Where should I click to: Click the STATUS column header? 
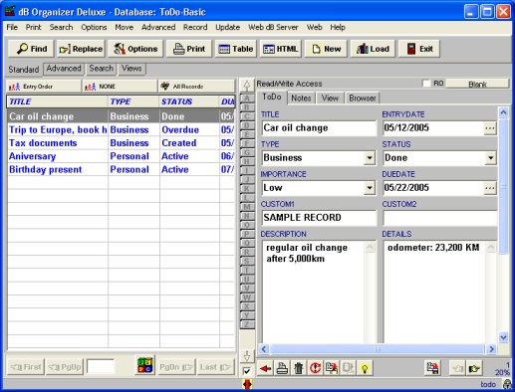click(x=188, y=101)
